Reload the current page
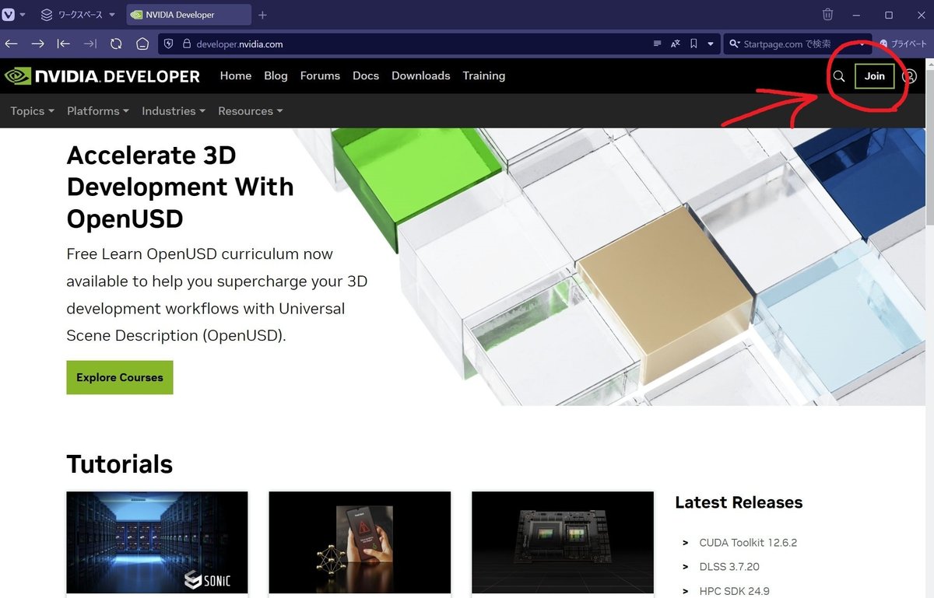The image size is (934, 598). click(x=116, y=44)
